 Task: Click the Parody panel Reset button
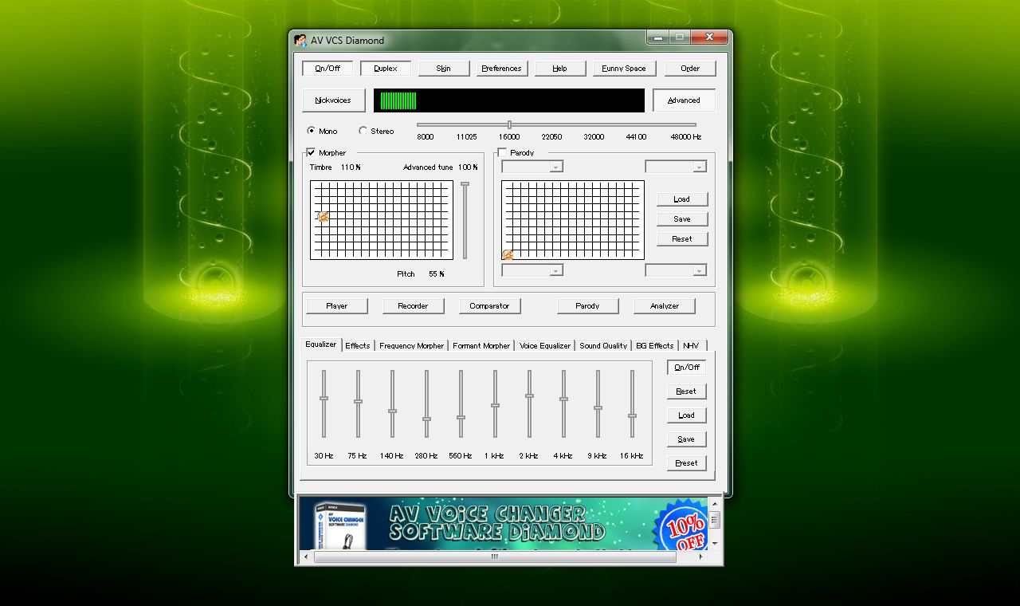coord(682,239)
